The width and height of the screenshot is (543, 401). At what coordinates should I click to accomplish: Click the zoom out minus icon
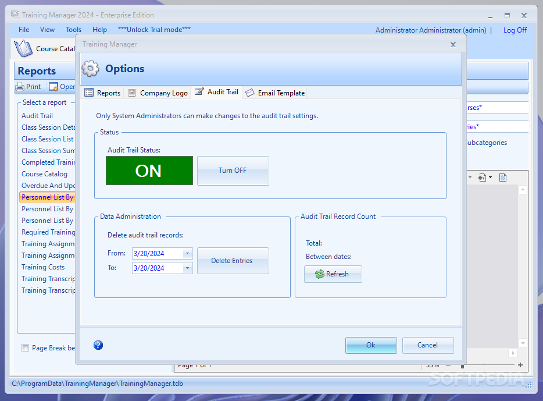click(x=448, y=365)
